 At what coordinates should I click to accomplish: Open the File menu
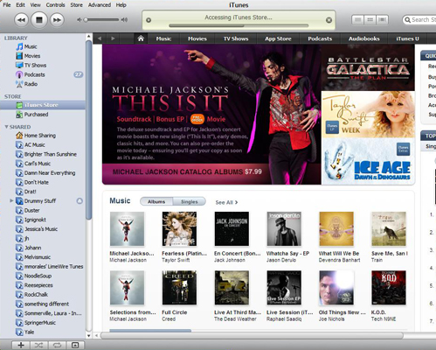click(7, 5)
